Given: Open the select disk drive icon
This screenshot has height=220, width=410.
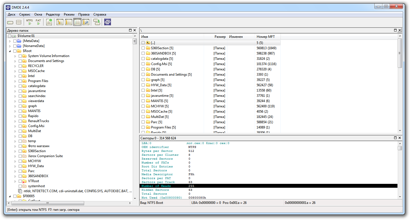Looking at the screenshot, I should point(10,22).
